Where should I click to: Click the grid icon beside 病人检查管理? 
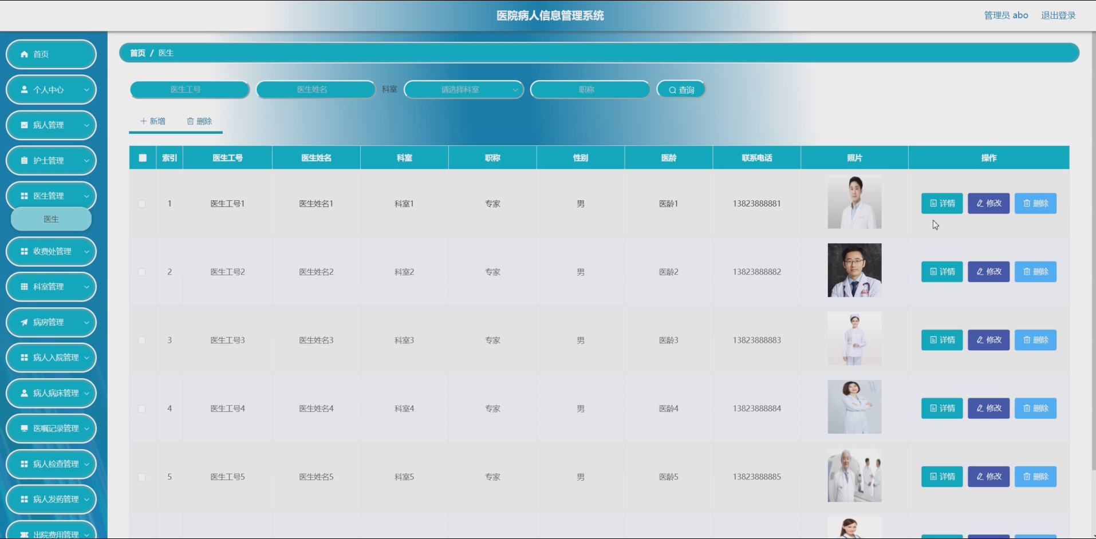pos(24,464)
